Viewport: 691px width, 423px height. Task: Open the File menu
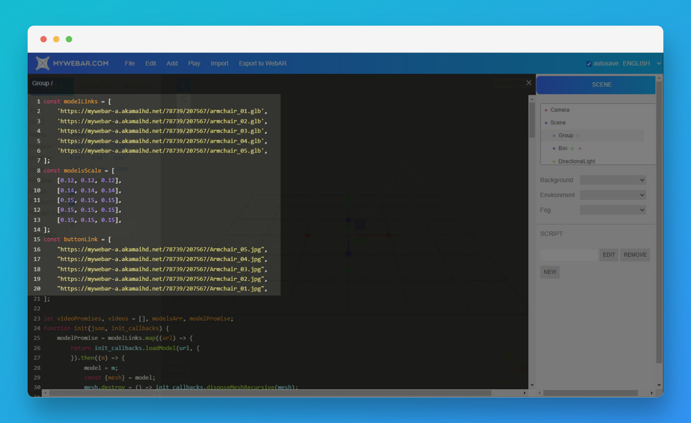point(130,63)
